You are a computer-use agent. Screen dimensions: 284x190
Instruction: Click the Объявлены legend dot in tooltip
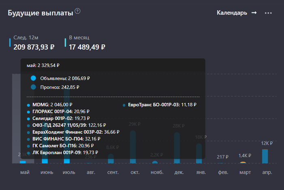[x=33, y=78]
